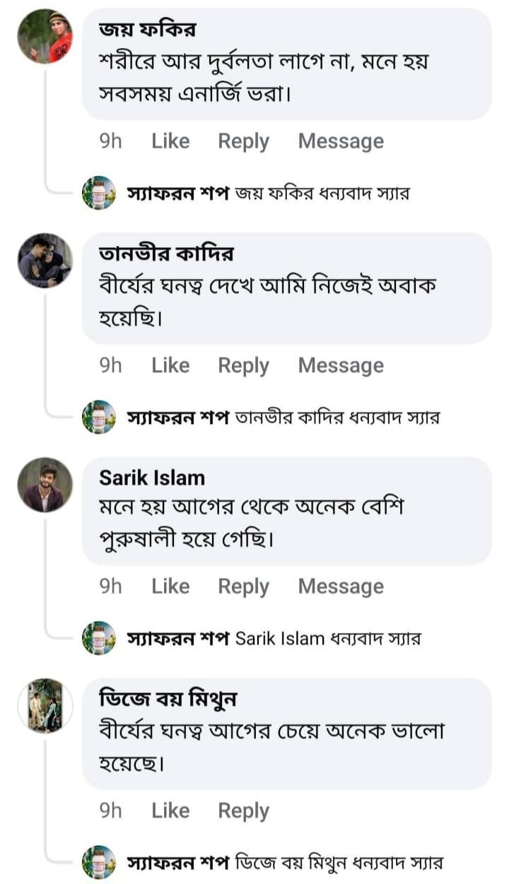Open তানভীর কাদির's profile picture

click(45, 261)
